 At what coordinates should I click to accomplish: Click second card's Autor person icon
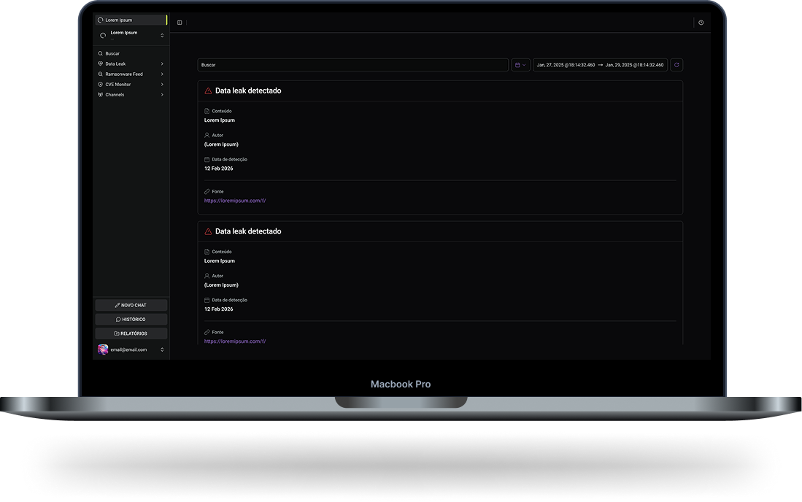pos(207,276)
